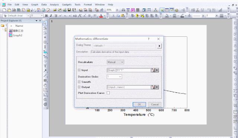Viewport: 238px width, 138px height.
Task: Check the Plot Derivative Curve checkbox
Action: (108, 93)
